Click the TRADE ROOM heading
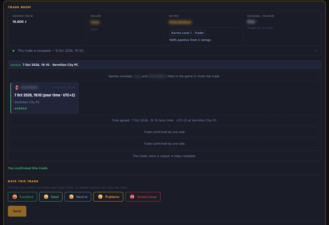Image resolution: width=329 pixels, height=225 pixels. tap(19, 7)
